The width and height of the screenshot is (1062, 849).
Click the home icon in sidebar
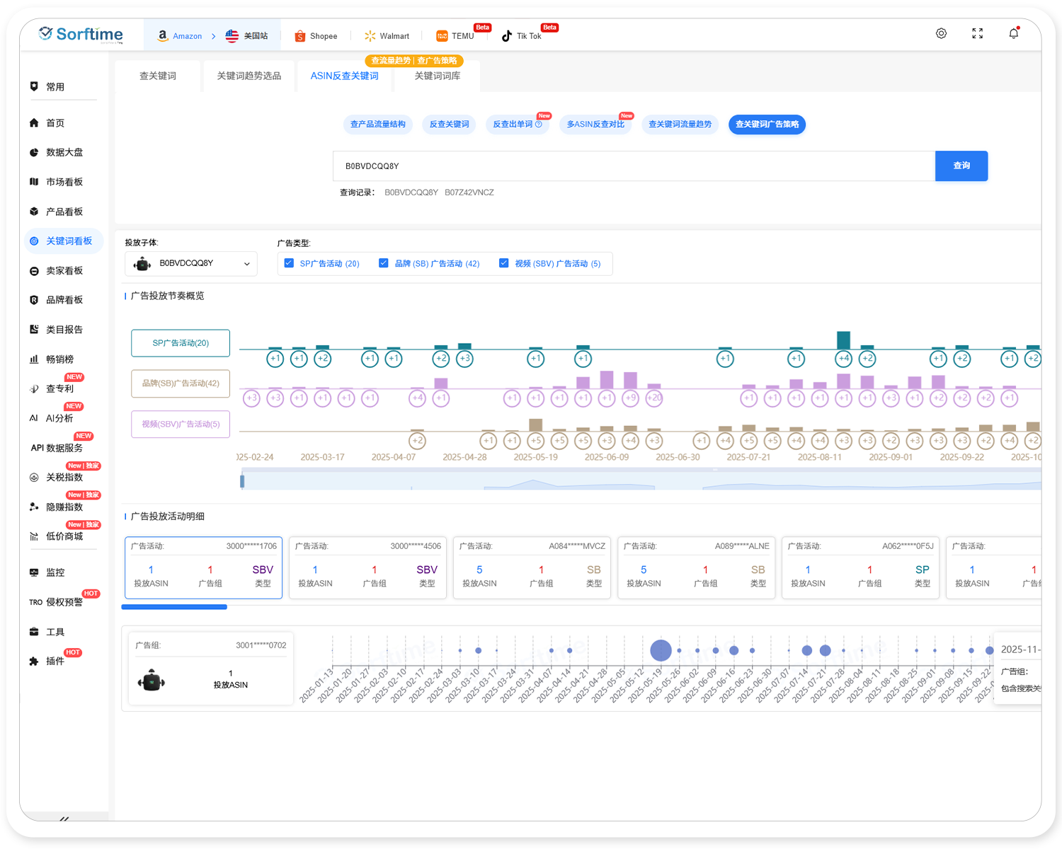click(34, 123)
